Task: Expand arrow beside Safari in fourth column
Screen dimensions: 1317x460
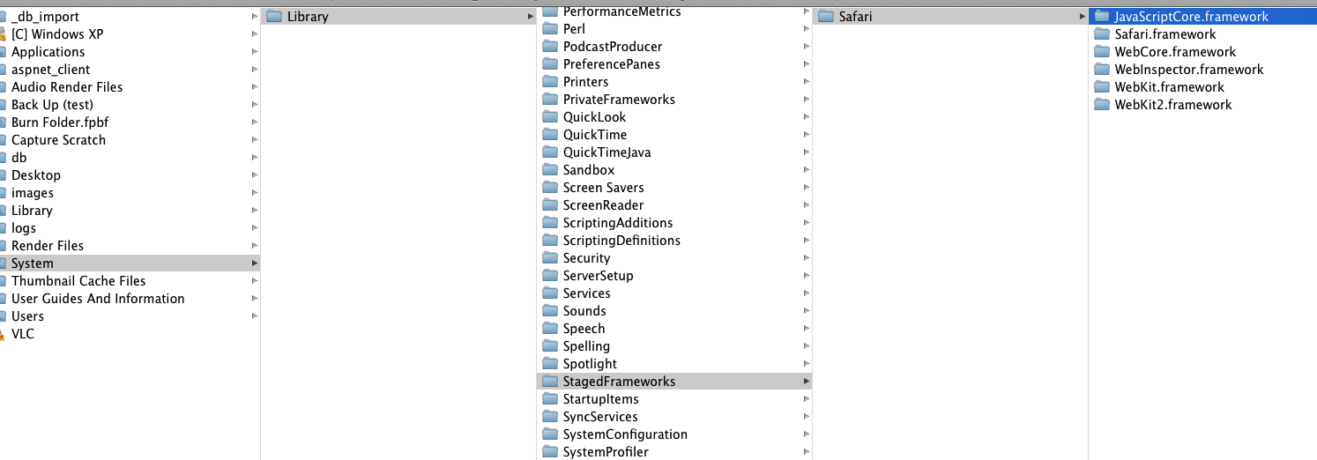Action: pyautogui.click(x=1083, y=17)
